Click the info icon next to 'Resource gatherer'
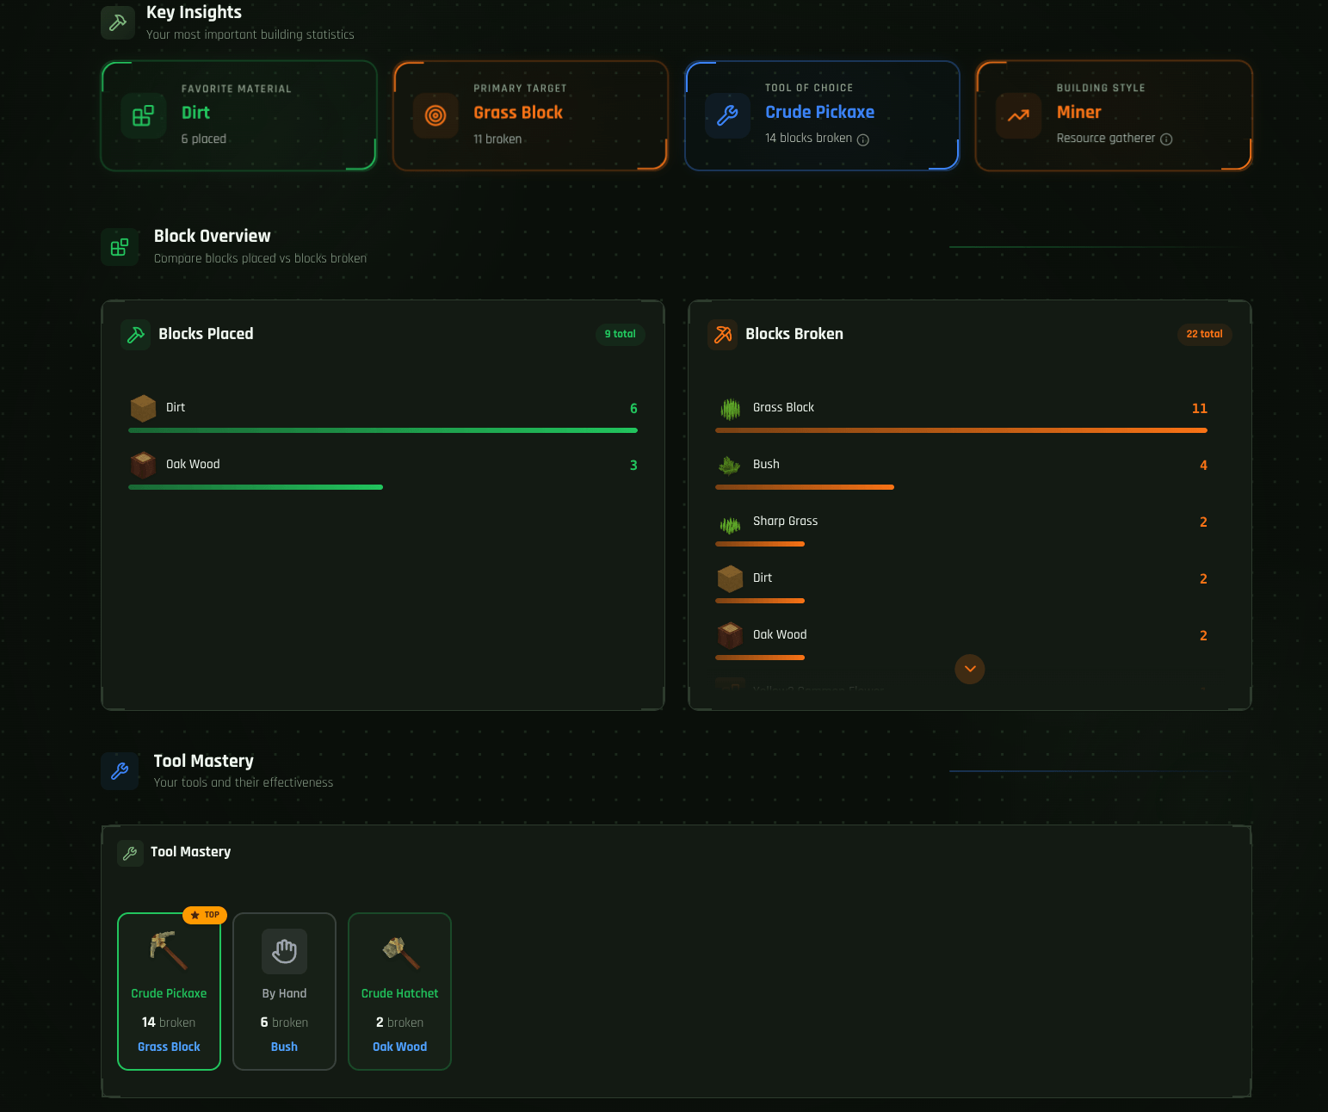The width and height of the screenshot is (1328, 1112). tap(1166, 139)
